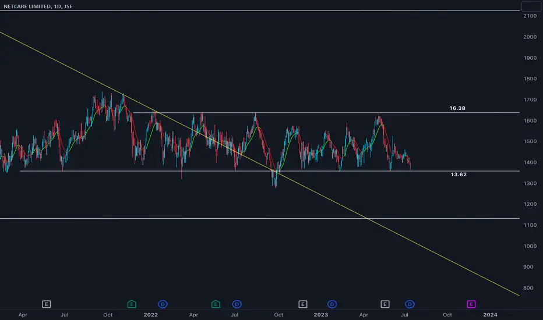543x320 pixels.
Task: Open gray earnings marker between Apr and Jul 2021
Action: click(x=47, y=304)
